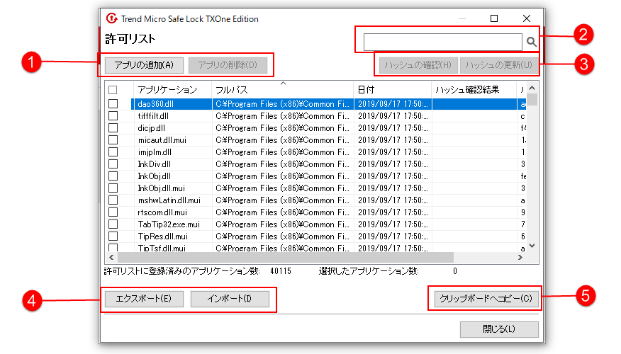This screenshot has width=621, height=354.
Task: Click the vertical scrollbar down arrow
Action: click(532, 246)
